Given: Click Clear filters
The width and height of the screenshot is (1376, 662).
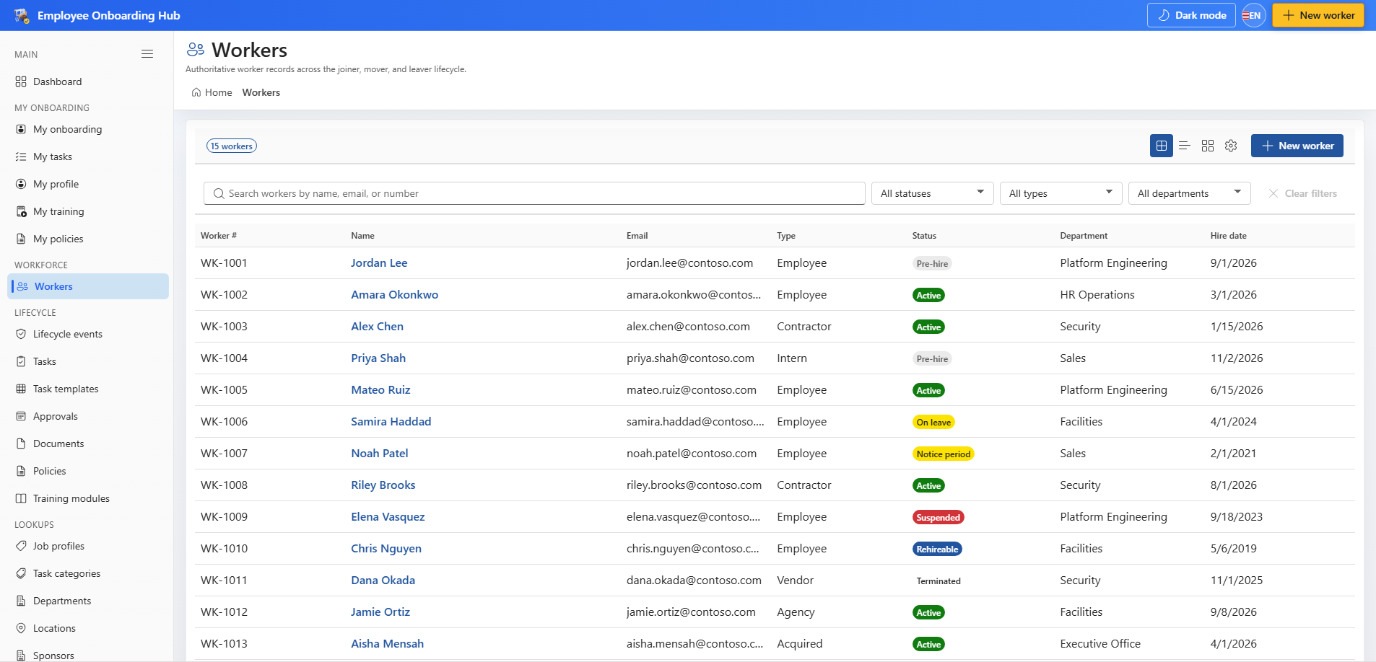Looking at the screenshot, I should tap(1302, 193).
